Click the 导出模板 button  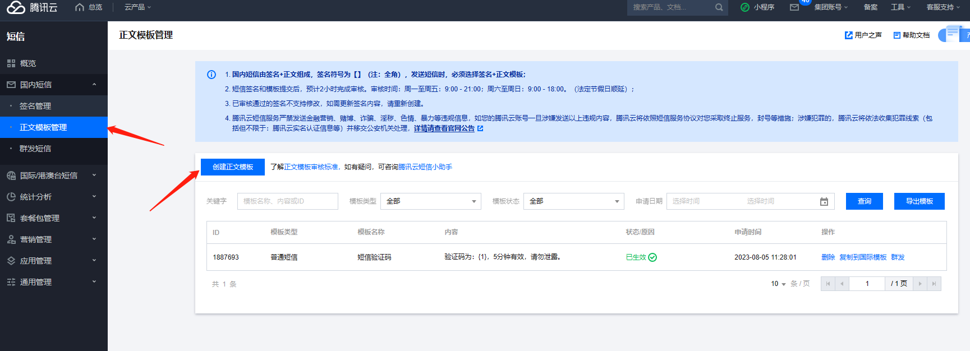[x=920, y=201]
